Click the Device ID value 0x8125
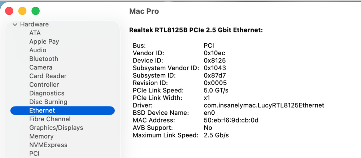Image resolution: width=361 pixels, height=158 pixels. 215,61
